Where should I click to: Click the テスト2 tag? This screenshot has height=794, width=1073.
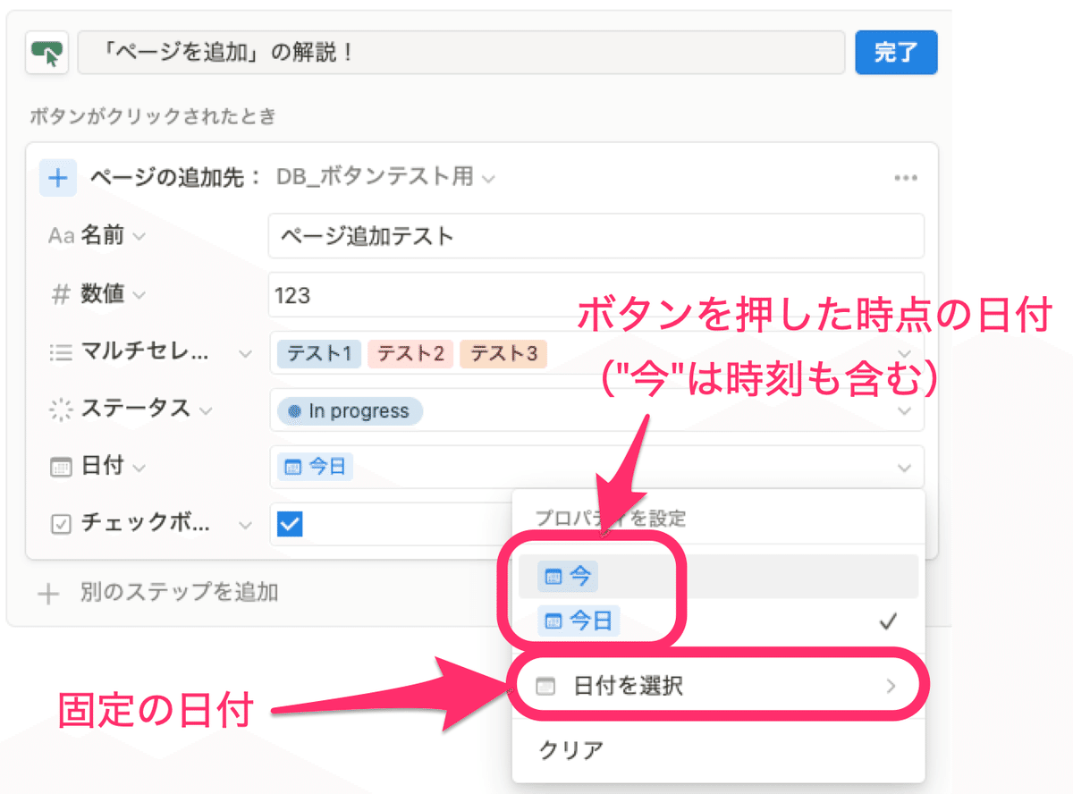[410, 354]
